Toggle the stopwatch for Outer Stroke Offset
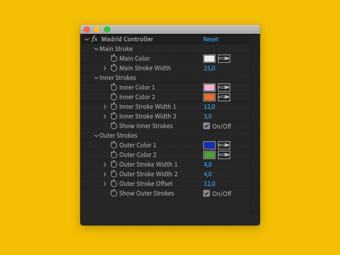The width and height of the screenshot is (340, 255). (114, 184)
